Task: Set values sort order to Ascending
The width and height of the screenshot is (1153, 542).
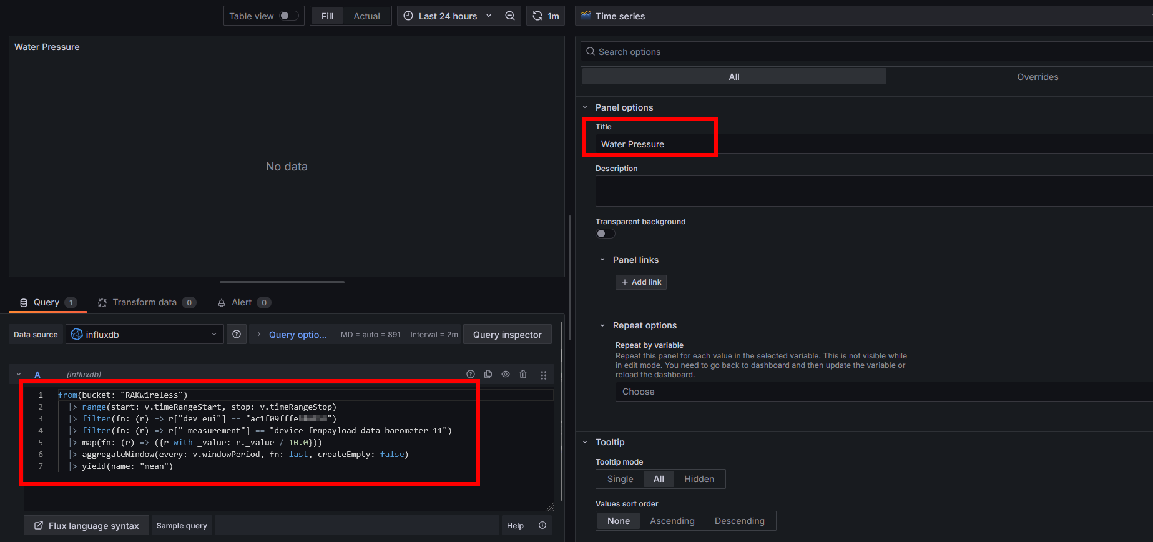Action: click(672, 521)
